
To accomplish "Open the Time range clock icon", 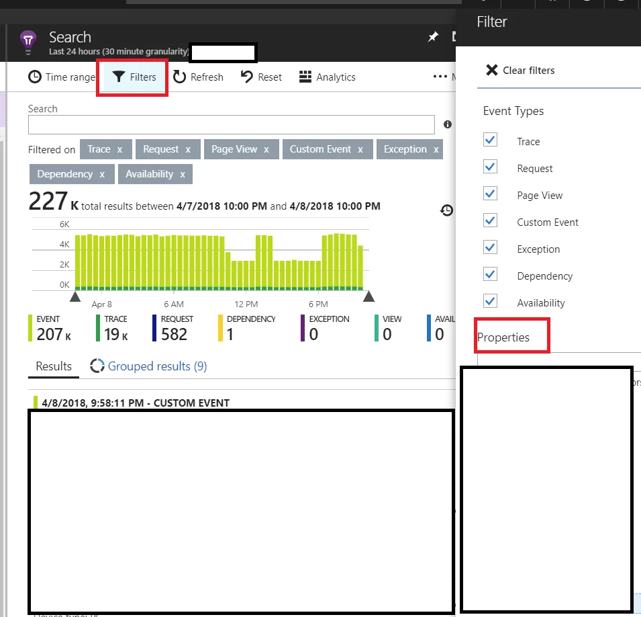I will [35, 77].
